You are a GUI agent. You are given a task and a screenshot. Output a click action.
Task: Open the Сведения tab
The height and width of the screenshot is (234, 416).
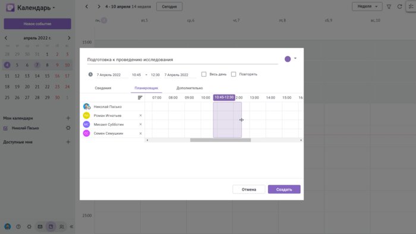[103, 88]
